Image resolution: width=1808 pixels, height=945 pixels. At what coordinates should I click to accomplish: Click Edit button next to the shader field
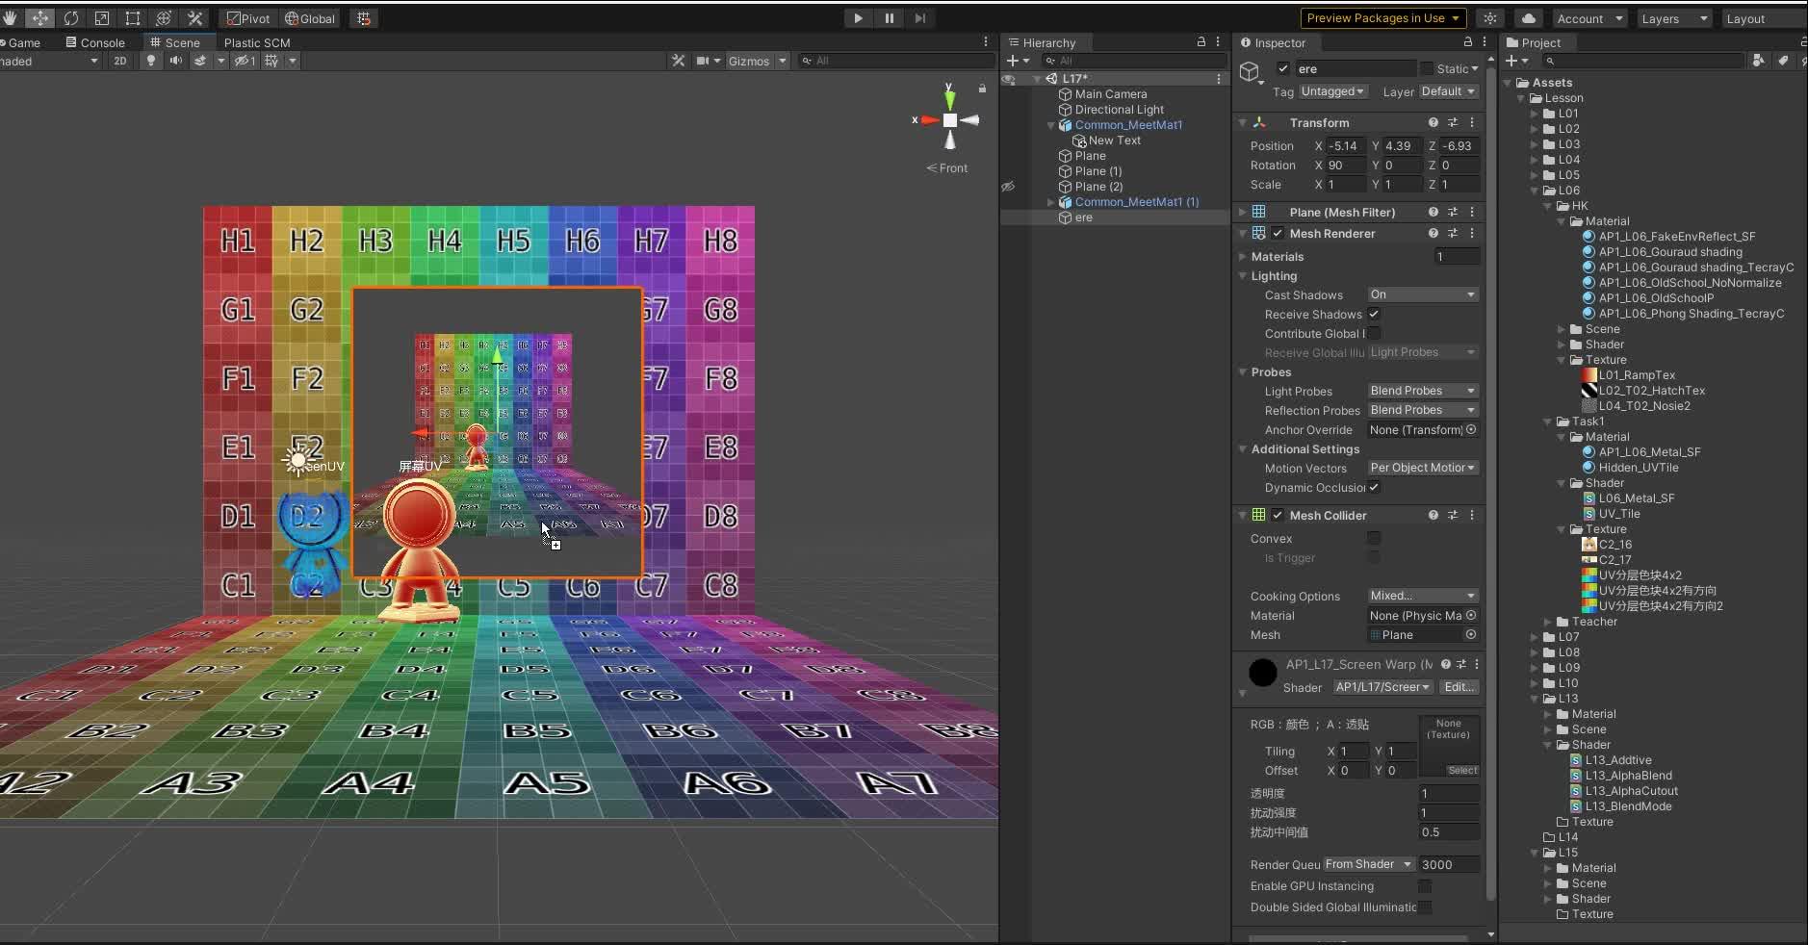(1459, 687)
